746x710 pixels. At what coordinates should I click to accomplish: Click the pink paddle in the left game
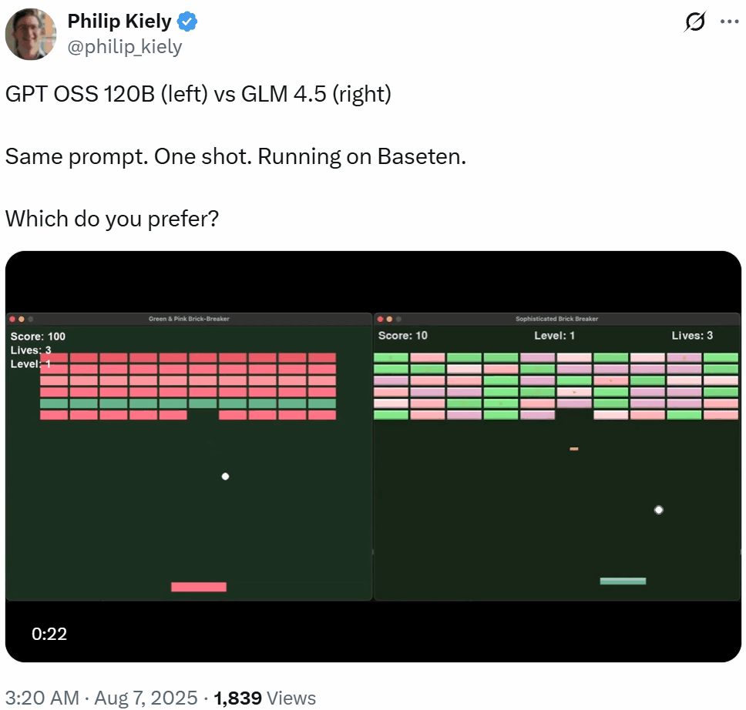[x=199, y=587]
